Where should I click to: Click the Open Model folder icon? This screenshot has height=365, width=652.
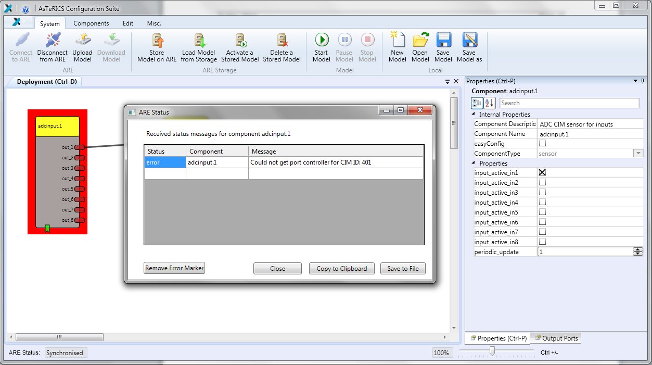click(420, 40)
